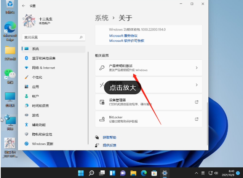Open 设备管理器 card
The width and height of the screenshot is (243, 178).
[149, 102]
